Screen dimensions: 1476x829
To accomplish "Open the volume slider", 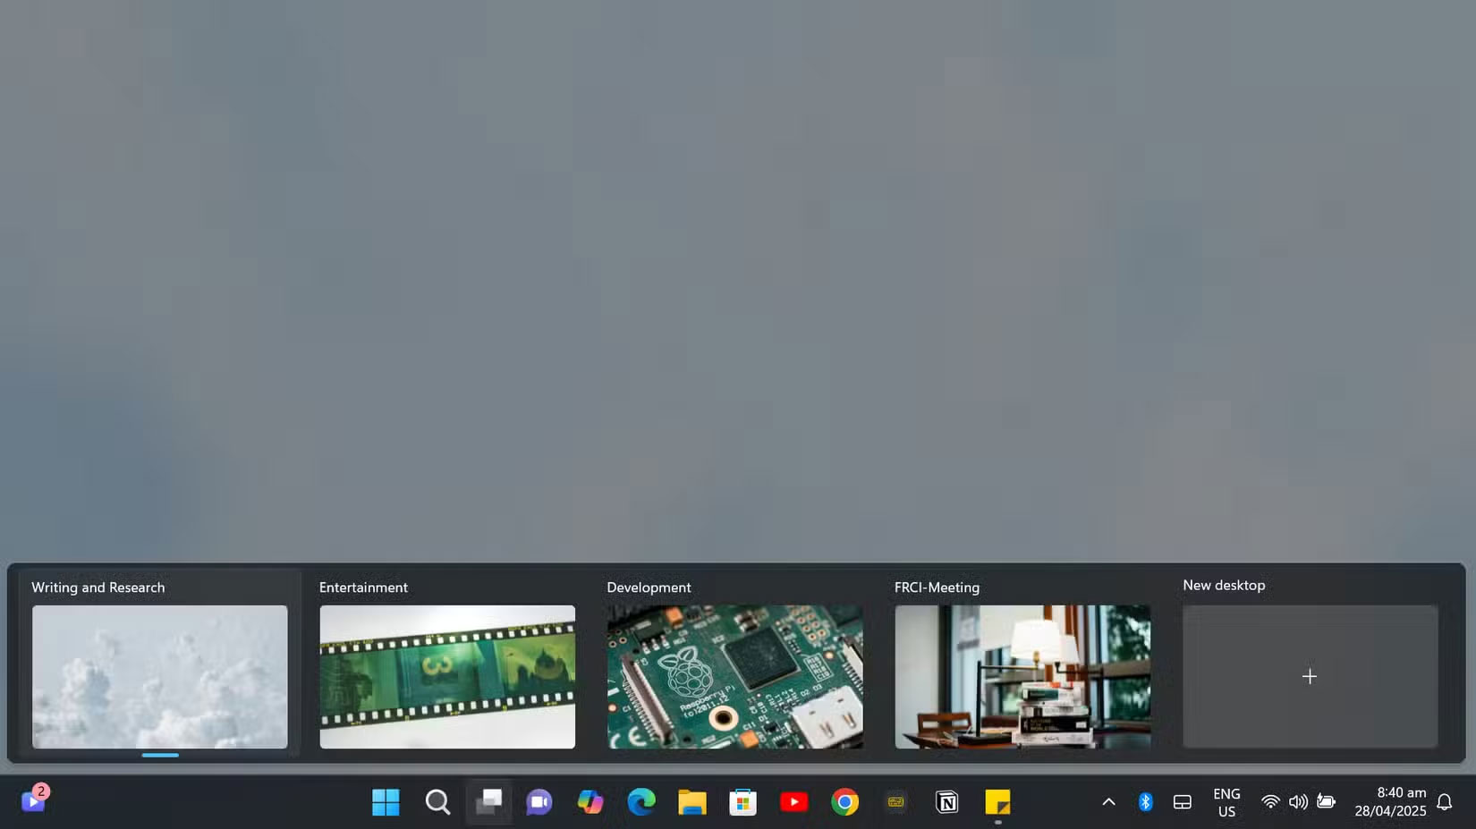I will (1297, 802).
